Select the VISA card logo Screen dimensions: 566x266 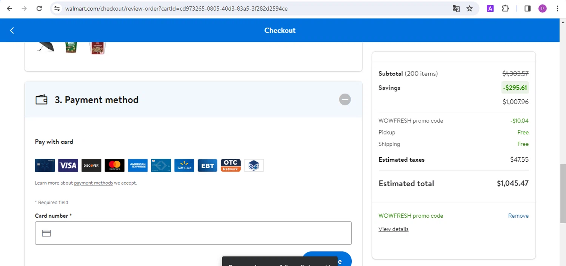coord(68,165)
